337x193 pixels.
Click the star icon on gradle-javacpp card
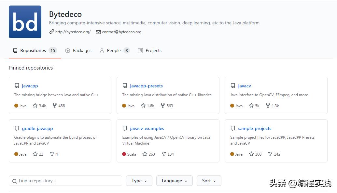(35, 154)
